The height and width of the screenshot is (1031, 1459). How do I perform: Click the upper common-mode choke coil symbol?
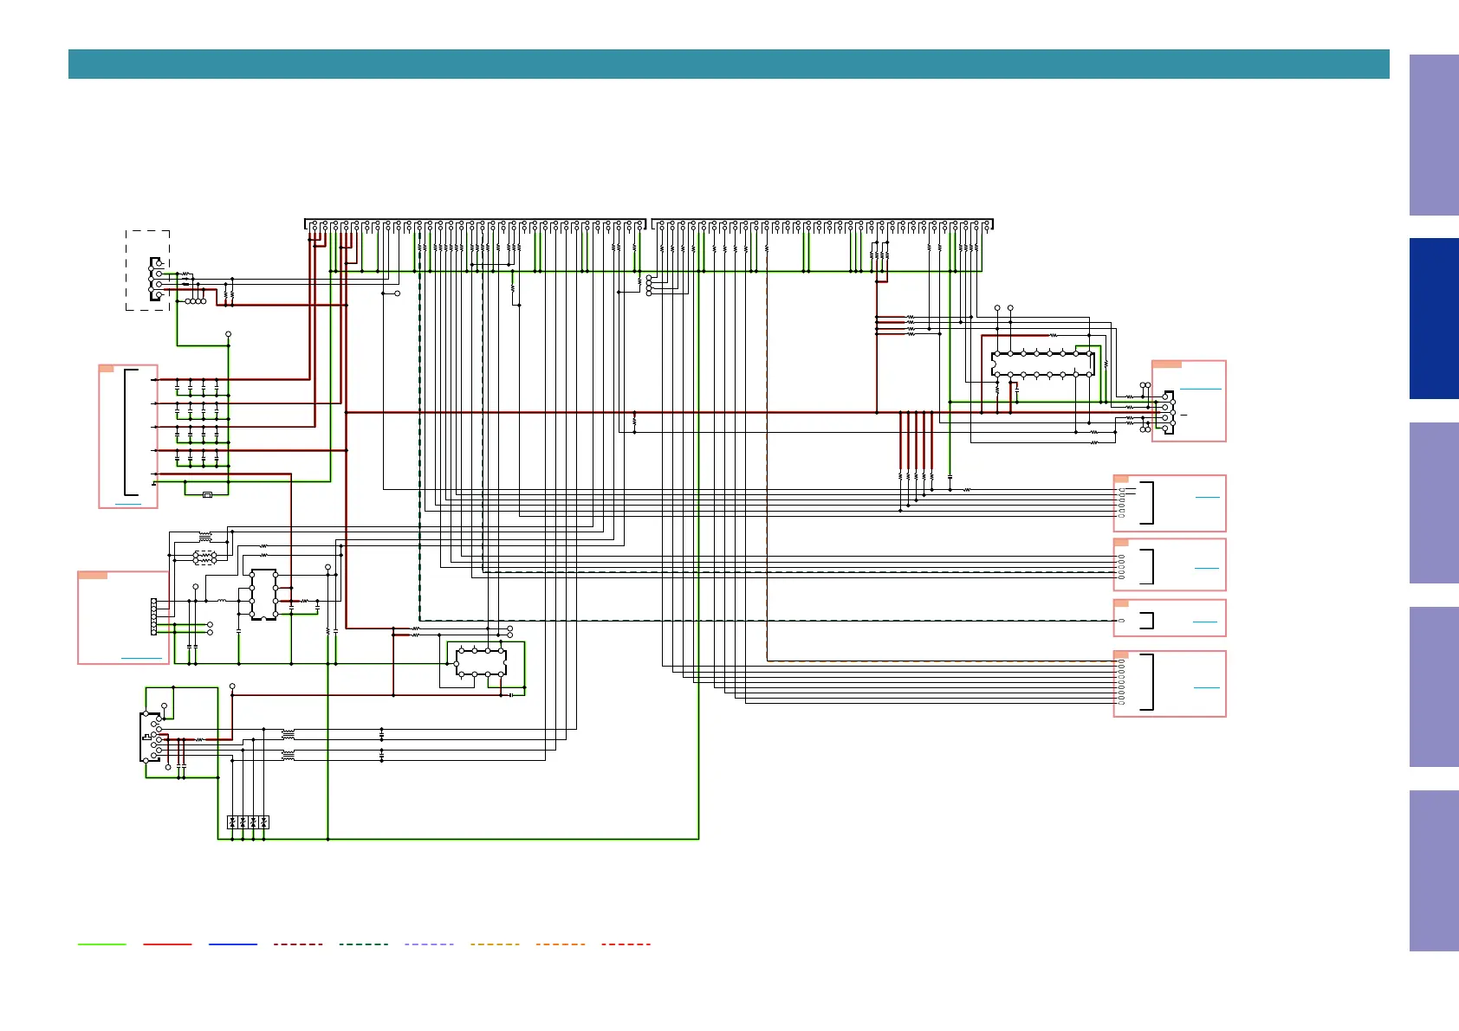tap(205, 537)
